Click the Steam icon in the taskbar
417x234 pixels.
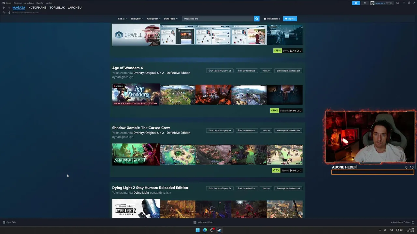(x=219, y=230)
